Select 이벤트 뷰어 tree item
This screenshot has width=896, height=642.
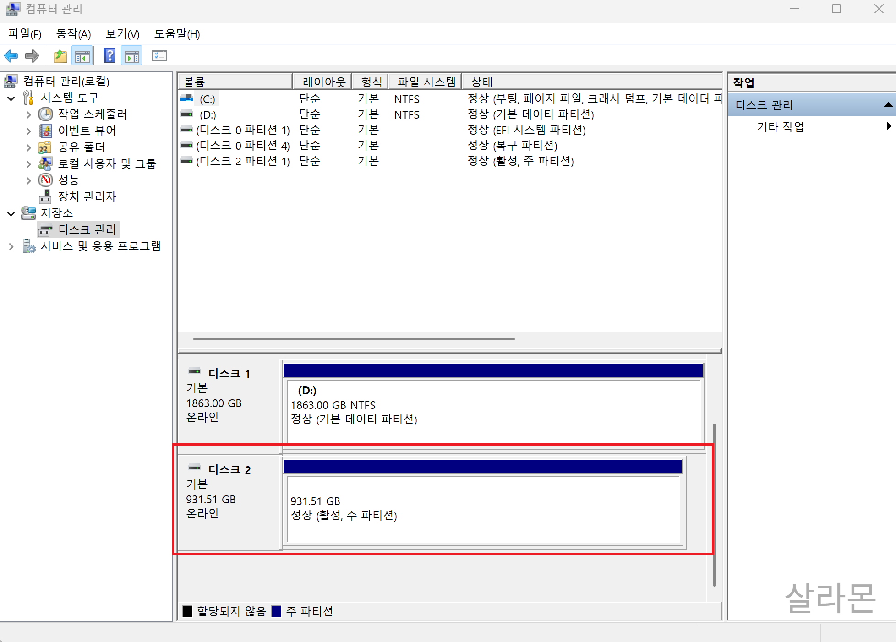tap(87, 131)
